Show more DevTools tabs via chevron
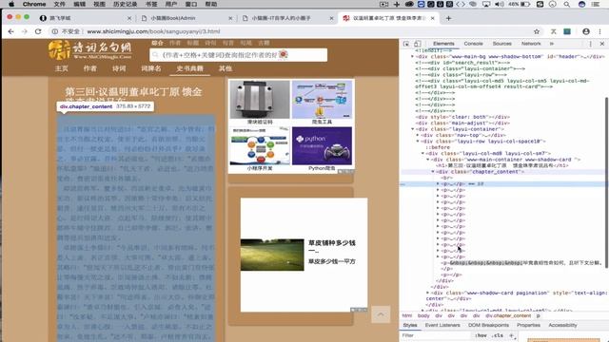The width and height of the screenshot is (609, 342). click(x=552, y=44)
